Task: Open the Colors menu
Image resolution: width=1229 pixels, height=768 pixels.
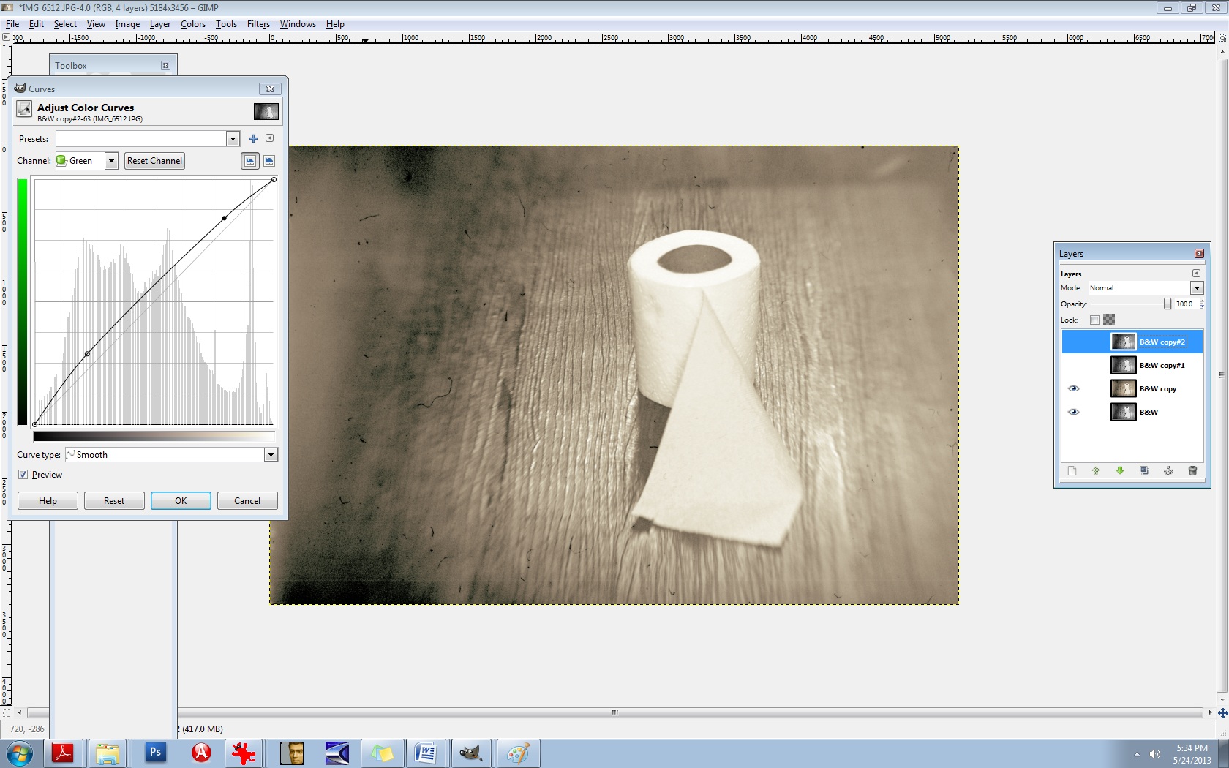Action: click(193, 24)
